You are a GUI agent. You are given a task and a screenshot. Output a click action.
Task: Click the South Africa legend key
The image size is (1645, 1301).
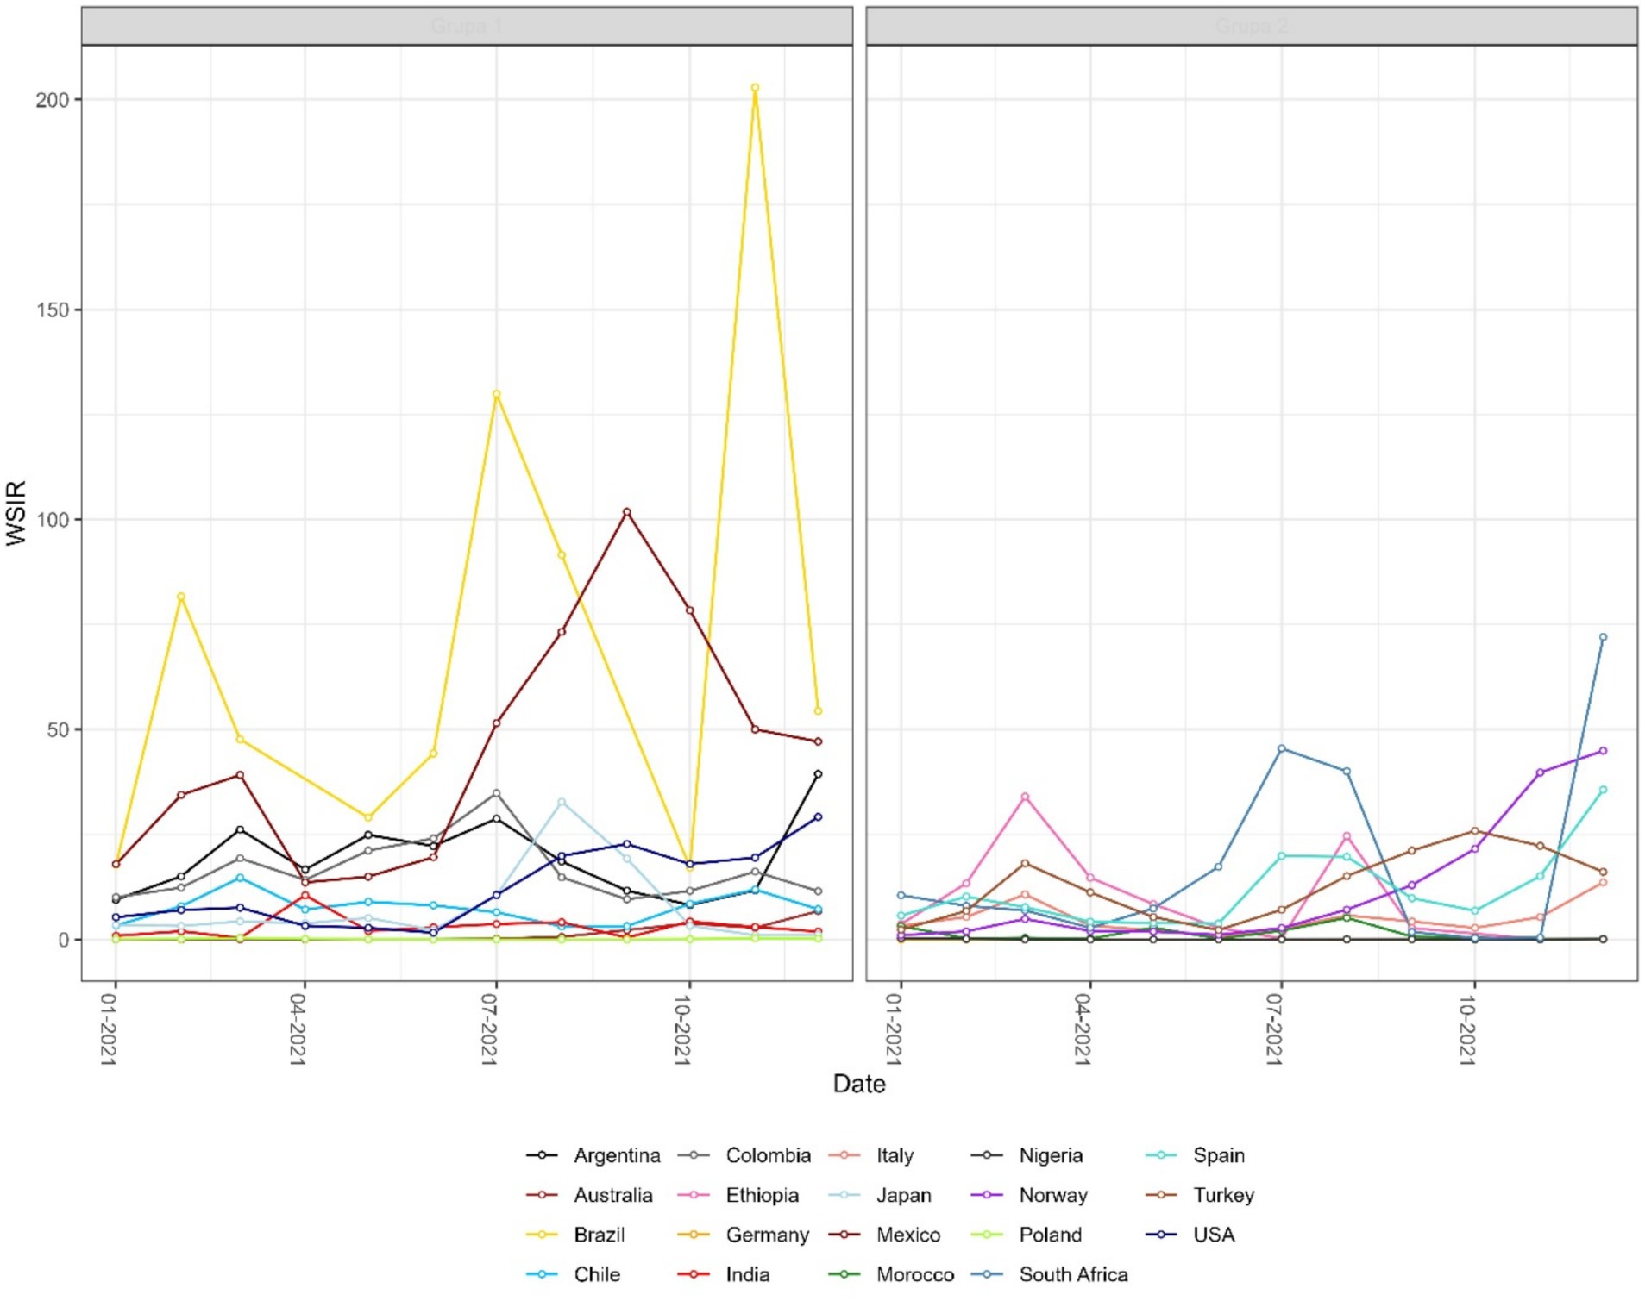pyautogui.click(x=986, y=1274)
